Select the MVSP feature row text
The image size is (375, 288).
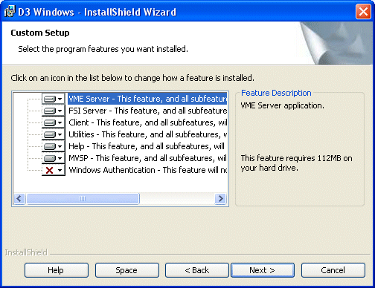[x=147, y=158]
